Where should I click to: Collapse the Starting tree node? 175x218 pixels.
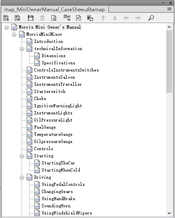(22, 156)
